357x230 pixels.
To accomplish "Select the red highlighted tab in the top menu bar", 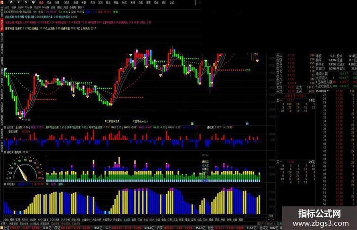I will pyautogui.click(x=41, y=3).
